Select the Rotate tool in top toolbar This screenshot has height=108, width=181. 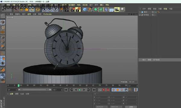38,10
